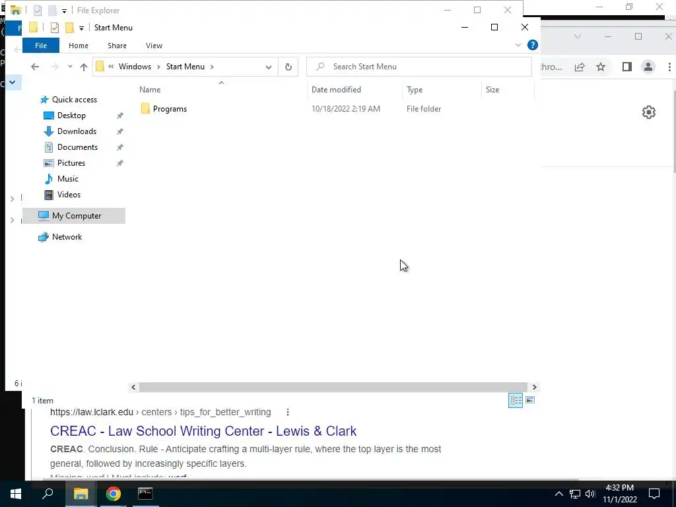Click the pin icon beside Documents
Image resolution: width=676 pixels, height=507 pixels.
click(120, 147)
